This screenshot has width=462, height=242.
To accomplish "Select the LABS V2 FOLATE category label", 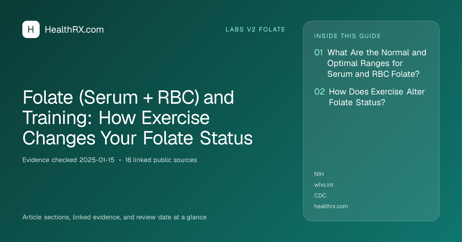I will 255,30.
